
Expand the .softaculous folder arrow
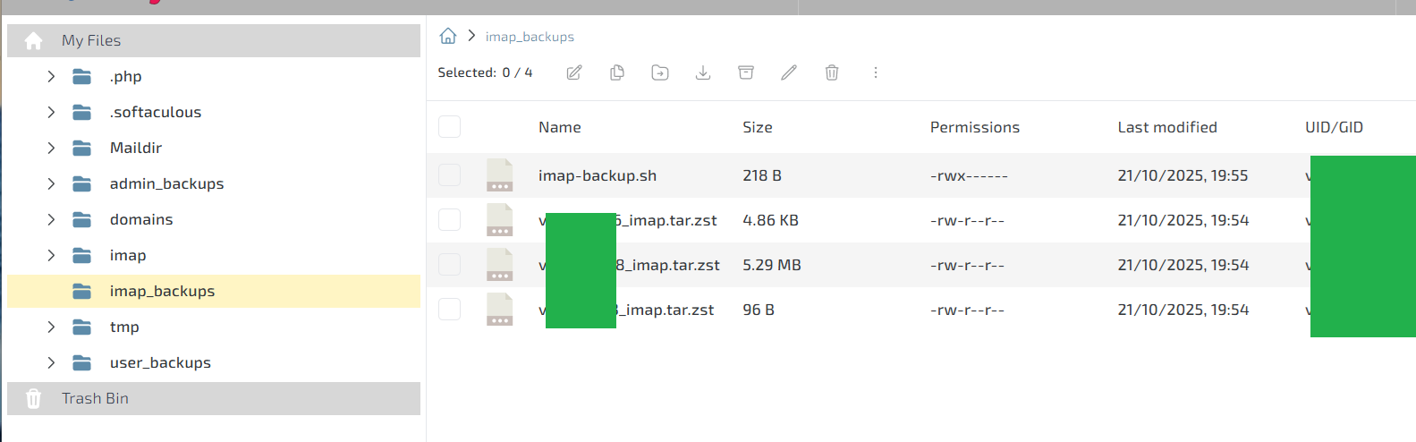pyautogui.click(x=51, y=112)
